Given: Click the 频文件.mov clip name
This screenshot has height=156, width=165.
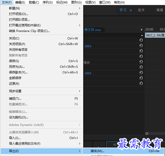Looking at the screenshot, I should [92, 30].
